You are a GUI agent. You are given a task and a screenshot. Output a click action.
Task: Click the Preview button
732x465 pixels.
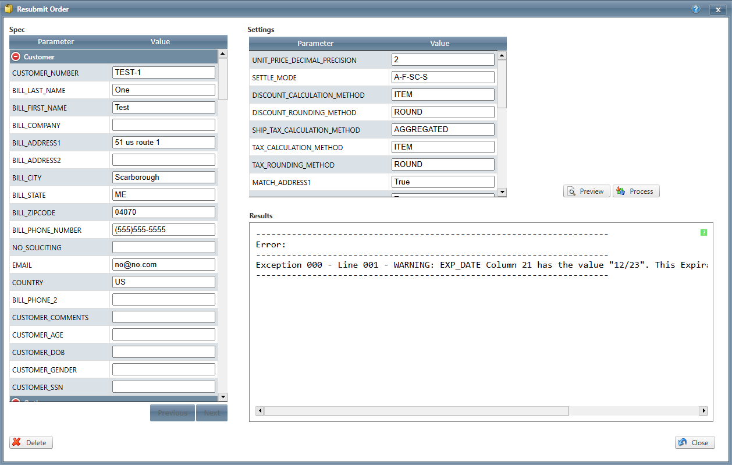click(587, 191)
